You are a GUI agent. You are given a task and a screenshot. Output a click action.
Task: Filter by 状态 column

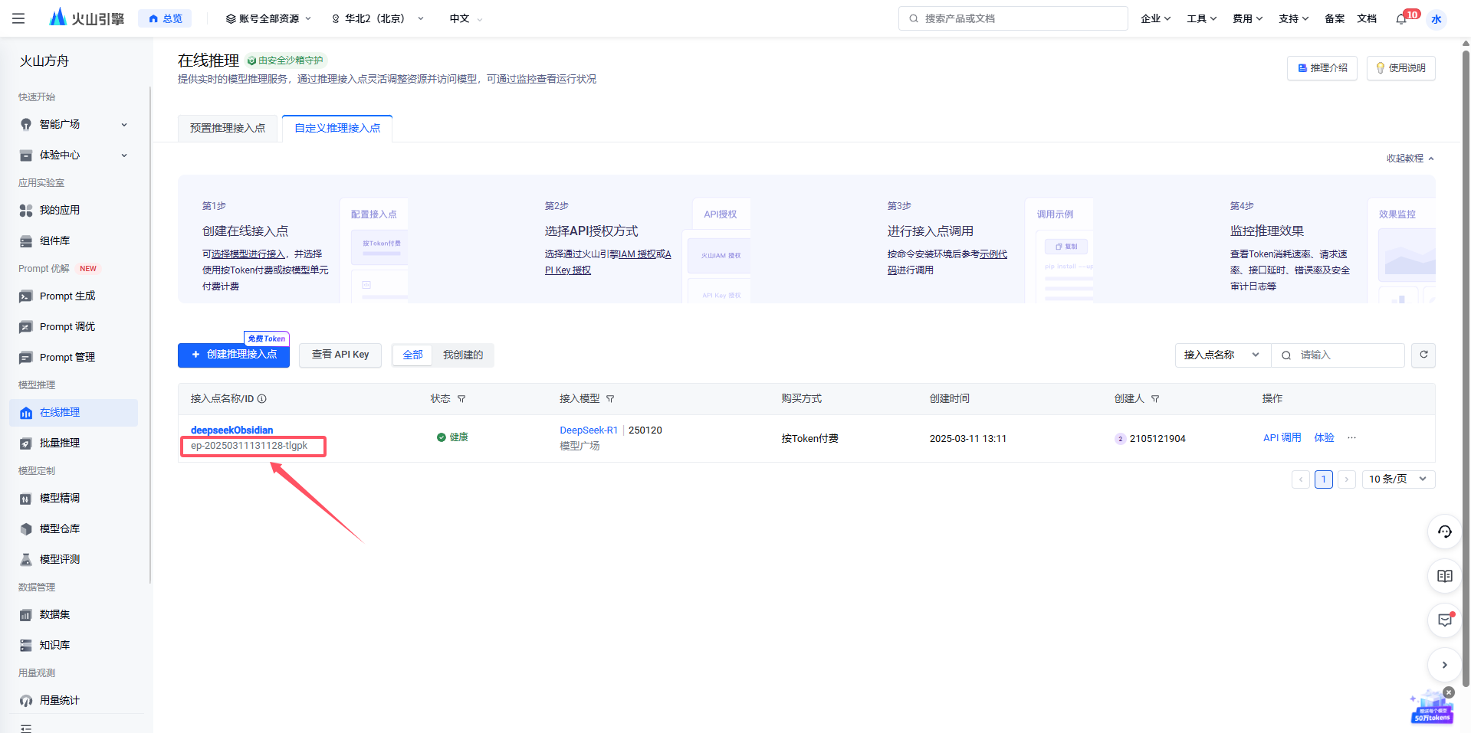coord(461,398)
